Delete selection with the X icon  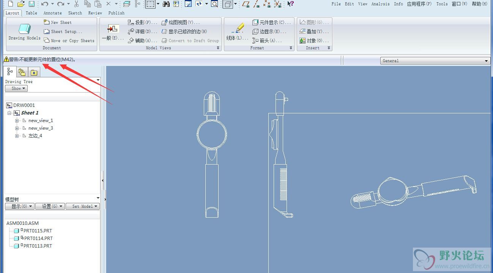click(x=108, y=4)
